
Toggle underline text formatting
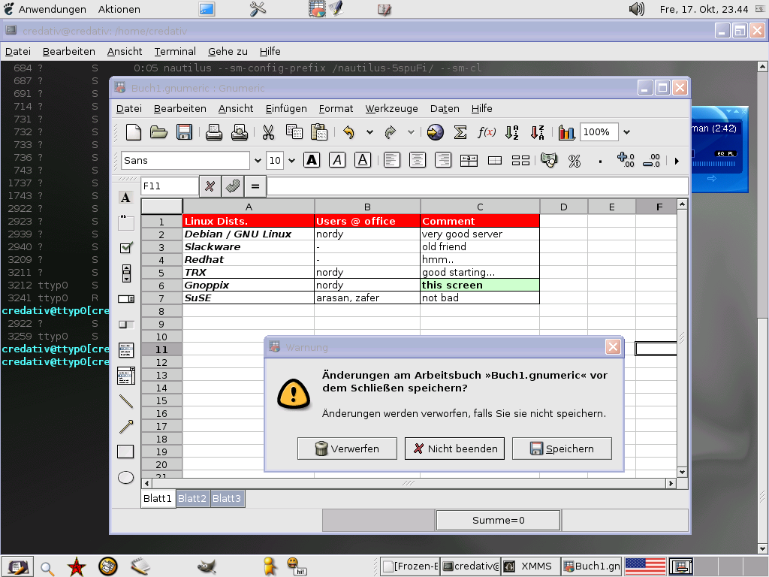tap(363, 160)
